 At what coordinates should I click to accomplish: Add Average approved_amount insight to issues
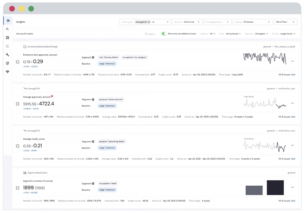[x=293, y=117]
